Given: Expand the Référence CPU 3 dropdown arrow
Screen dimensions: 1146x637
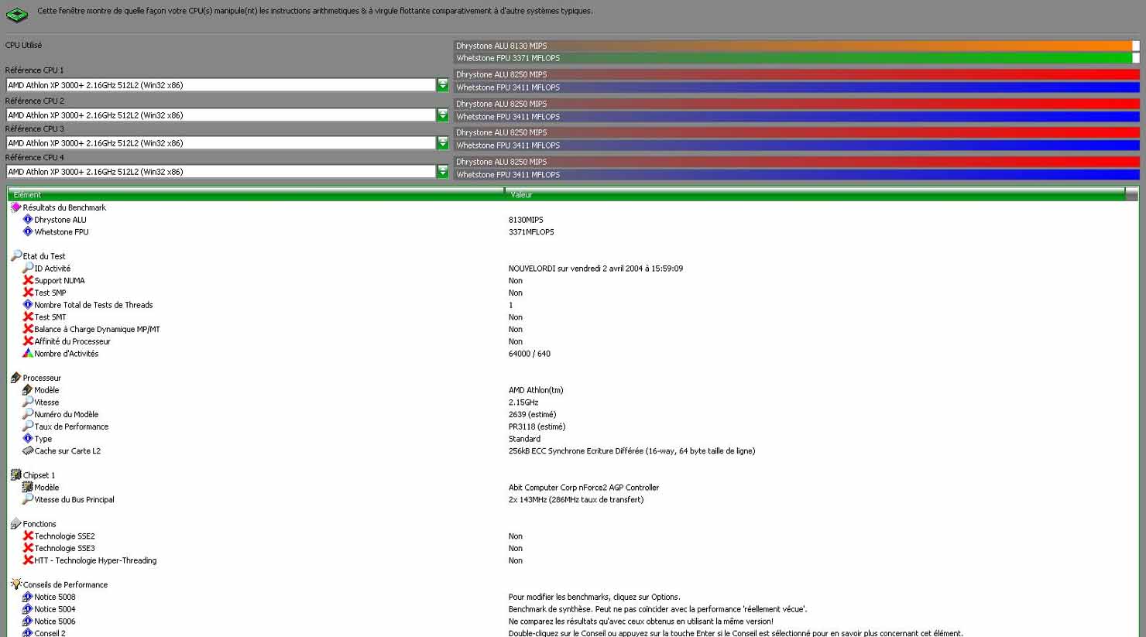Looking at the screenshot, I should point(442,143).
